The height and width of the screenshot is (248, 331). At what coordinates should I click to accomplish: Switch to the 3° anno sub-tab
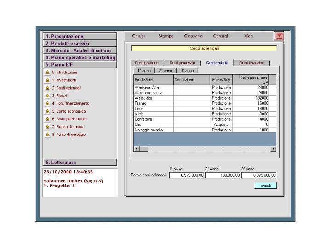187,71
